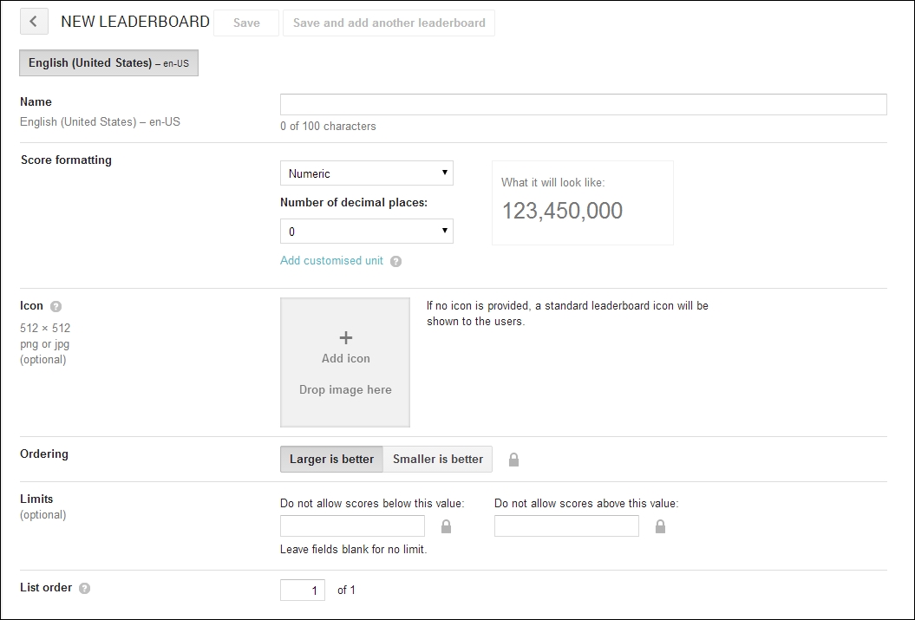915x620 pixels.
Task: Open the Add customised unit link
Action: (331, 261)
